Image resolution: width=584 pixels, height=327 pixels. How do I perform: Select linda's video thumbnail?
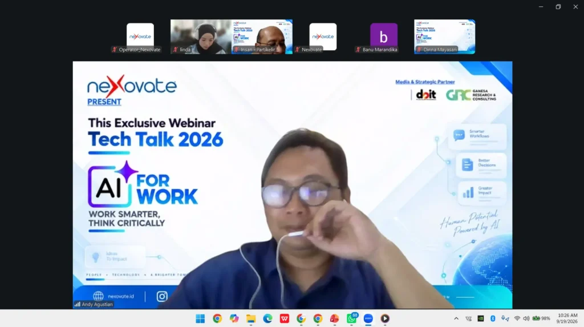point(201,37)
